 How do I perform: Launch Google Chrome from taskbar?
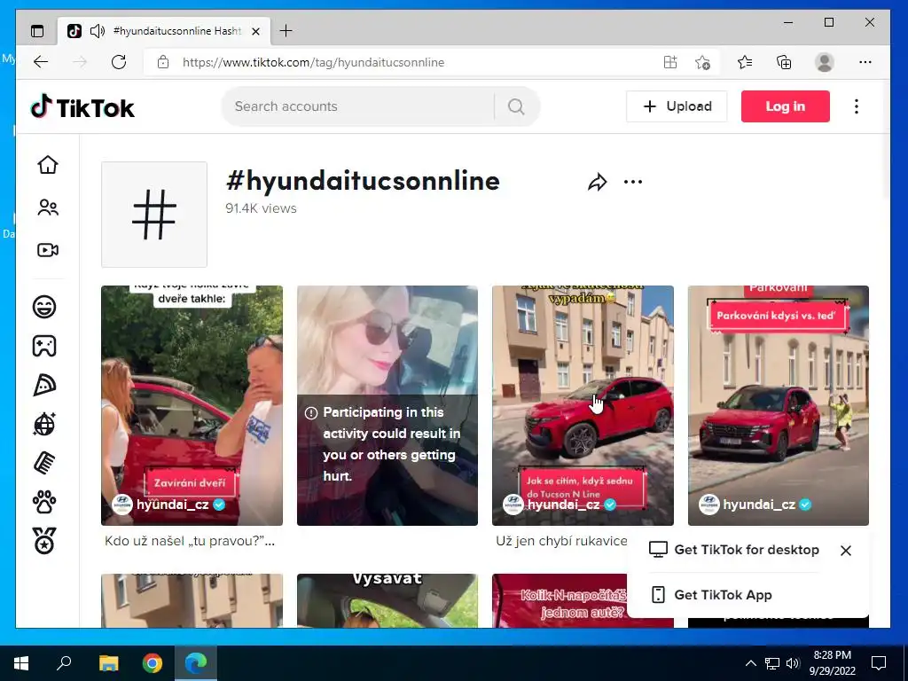[x=153, y=663]
